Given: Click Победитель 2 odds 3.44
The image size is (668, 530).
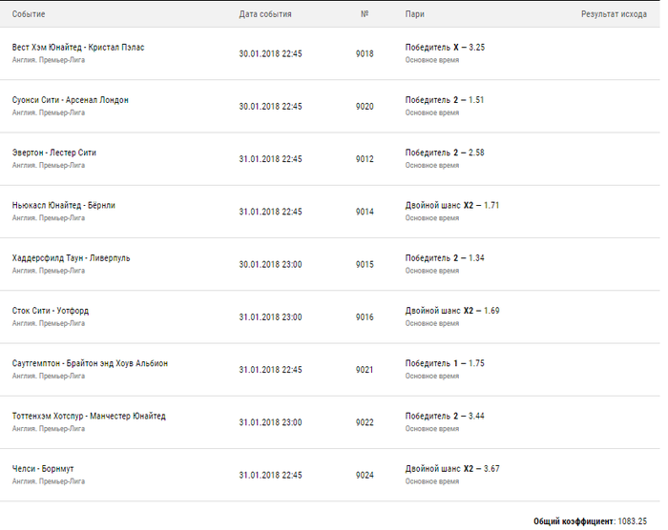Looking at the screenshot, I should coord(445,416).
